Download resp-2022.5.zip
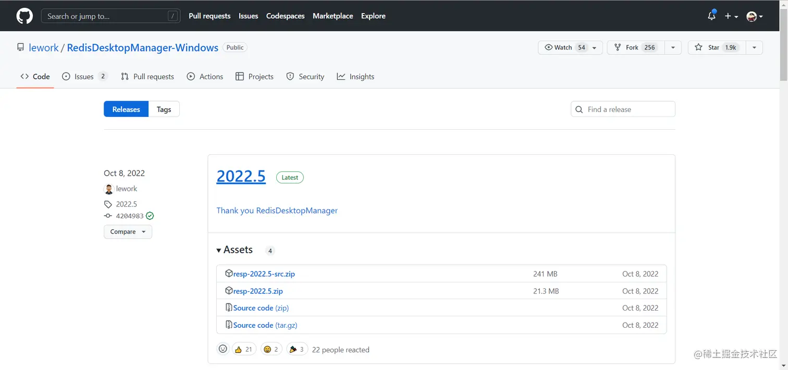 (x=258, y=291)
